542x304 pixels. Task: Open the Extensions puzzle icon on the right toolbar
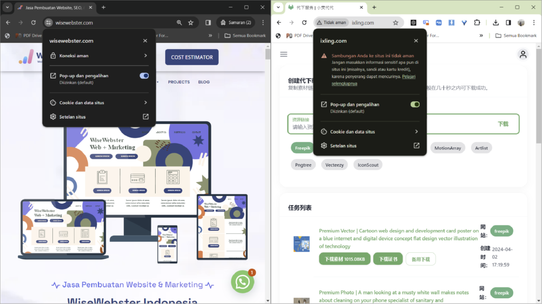click(x=476, y=22)
